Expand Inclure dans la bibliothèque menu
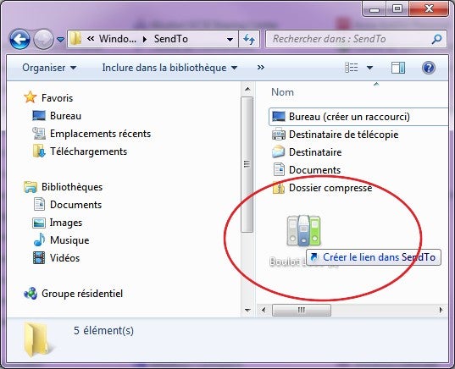This screenshot has height=369, width=455. pos(169,68)
